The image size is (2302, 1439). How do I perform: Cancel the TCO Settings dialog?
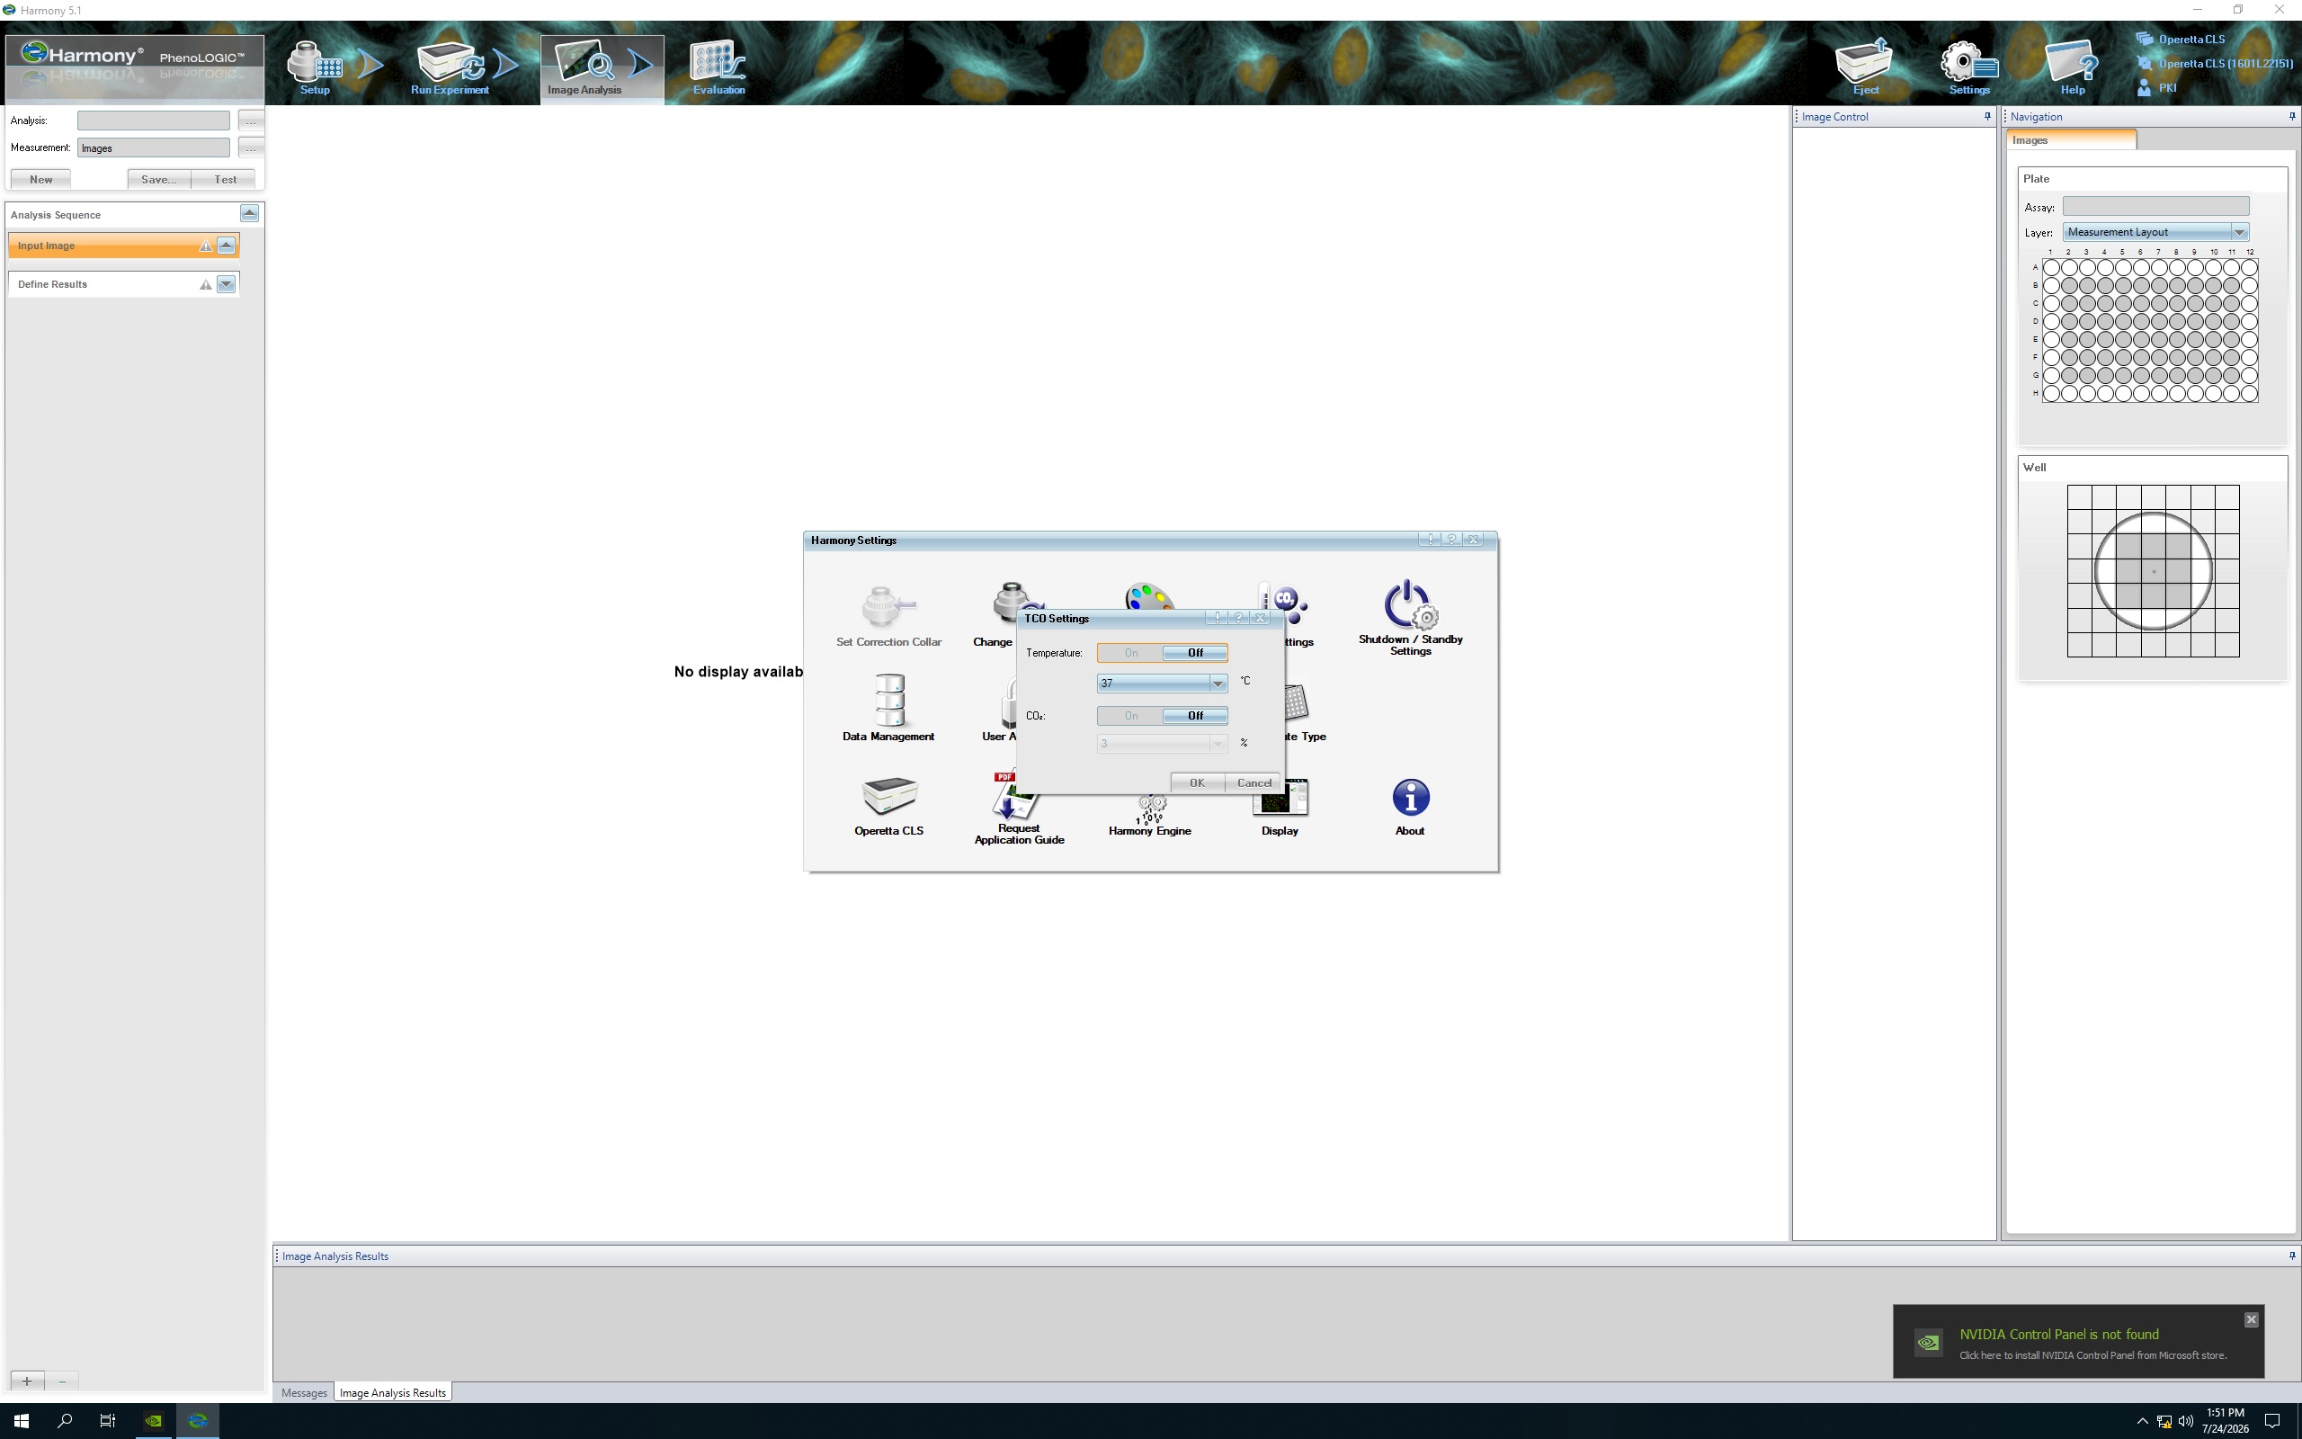coord(1253,782)
